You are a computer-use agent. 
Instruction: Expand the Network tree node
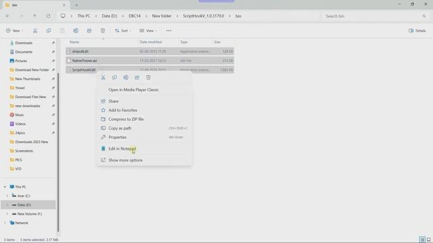5,223
